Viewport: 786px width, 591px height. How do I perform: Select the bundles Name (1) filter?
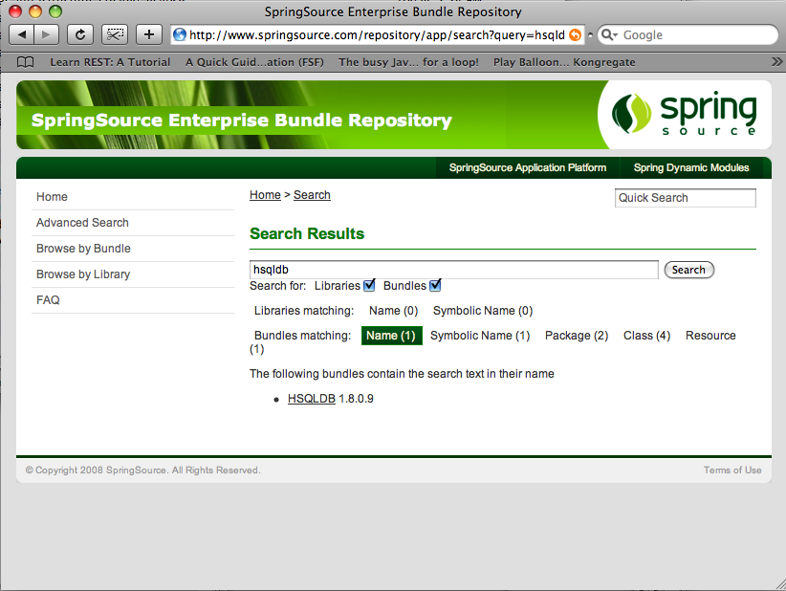pos(391,336)
